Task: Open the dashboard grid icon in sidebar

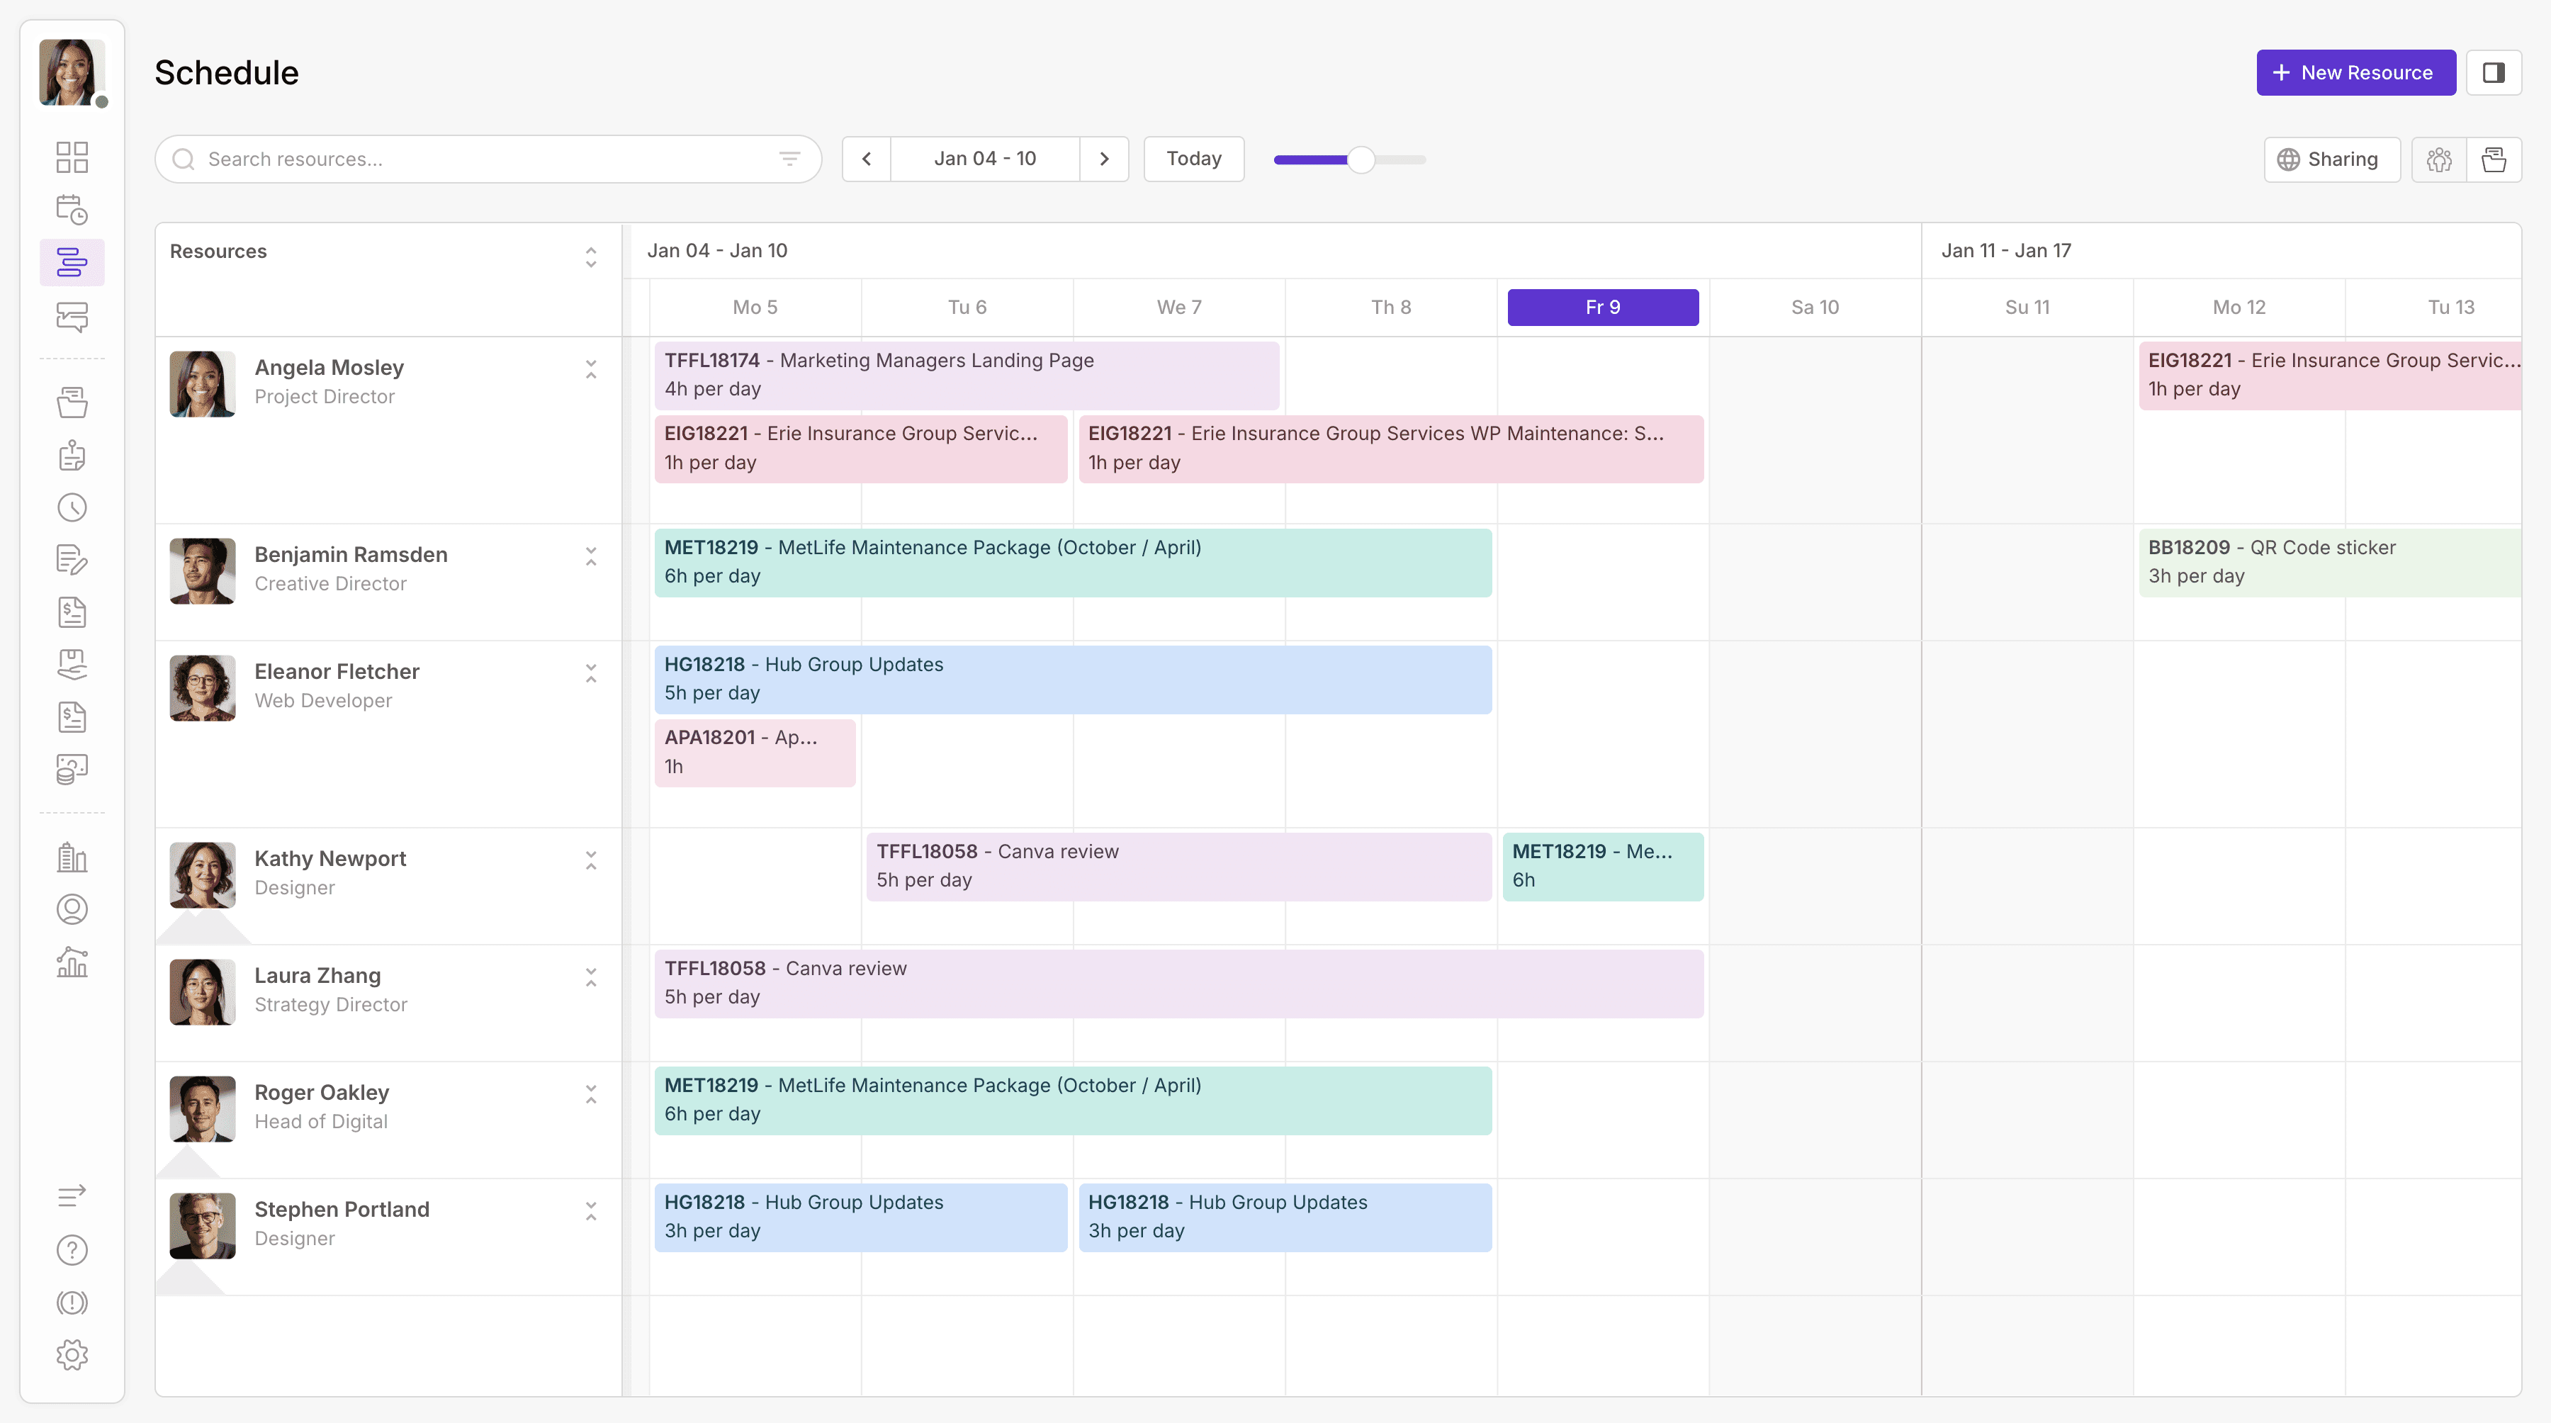Action: (x=72, y=157)
